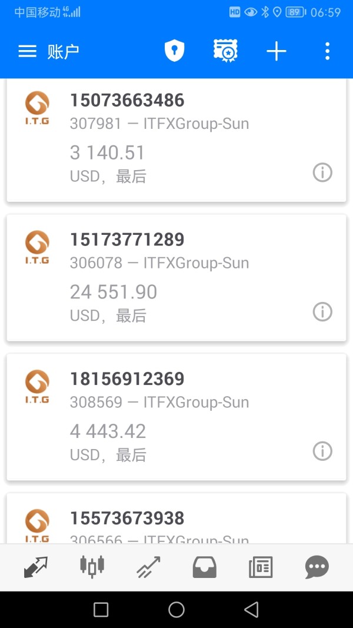Select account 18156912369 card
The image size is (353, 628).
point(176,417)
